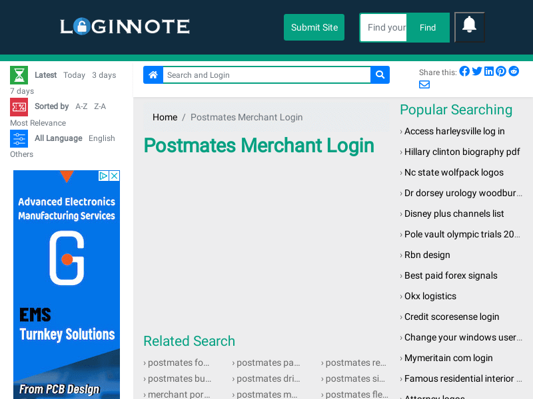
Task: Open the Home breadcrumb link
Action: [x=165, y=117]
